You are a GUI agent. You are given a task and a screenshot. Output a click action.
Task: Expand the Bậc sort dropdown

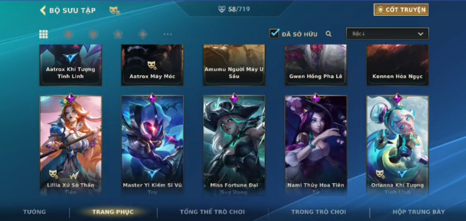coord(388,34)
